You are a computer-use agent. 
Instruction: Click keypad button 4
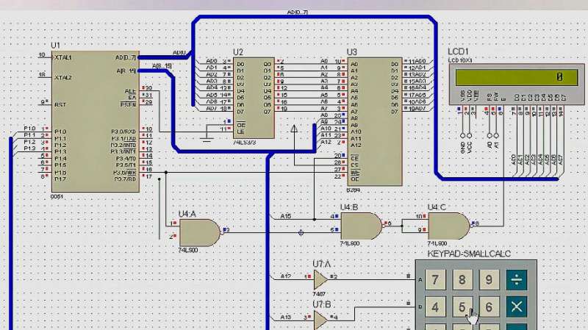click(x=435, y=307)
